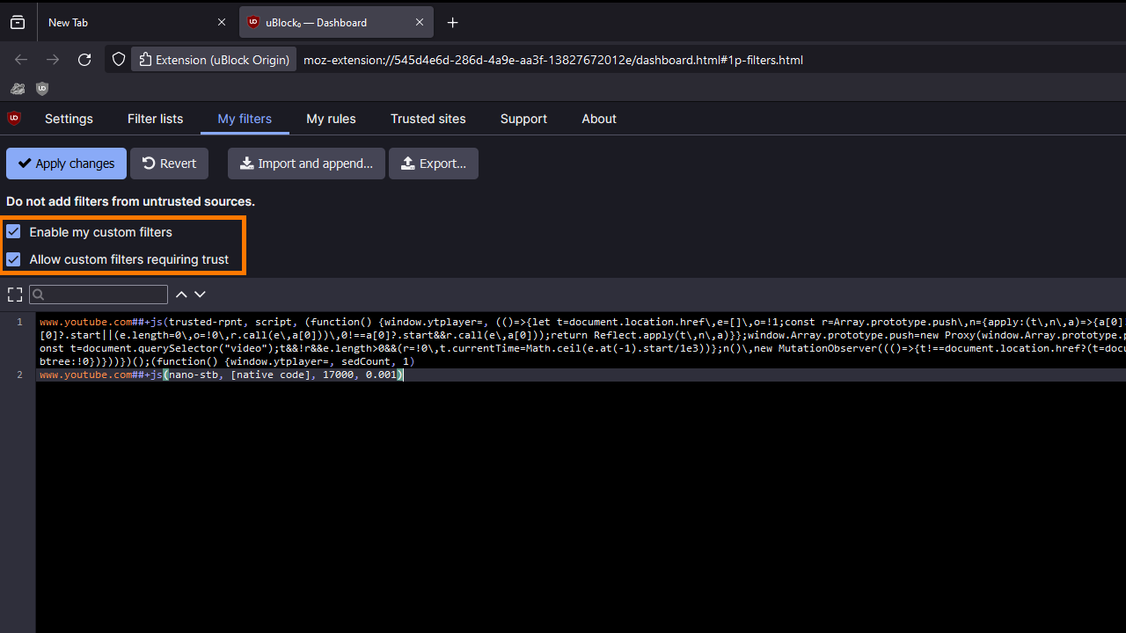Select line number 1 in editor gutter
Image resolution: width=1126 pixels, height=633 pixels.
coord(19,322)
